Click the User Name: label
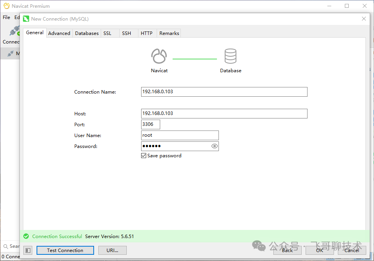Screen dimensions: 374x261 (x=87, y=136)
